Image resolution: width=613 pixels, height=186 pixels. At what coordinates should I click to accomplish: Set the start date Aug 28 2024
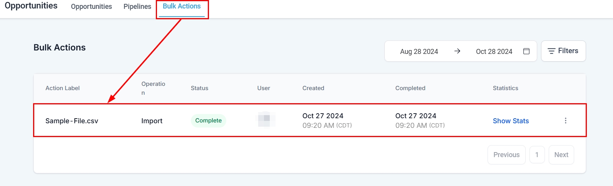[x=419, y=52]
